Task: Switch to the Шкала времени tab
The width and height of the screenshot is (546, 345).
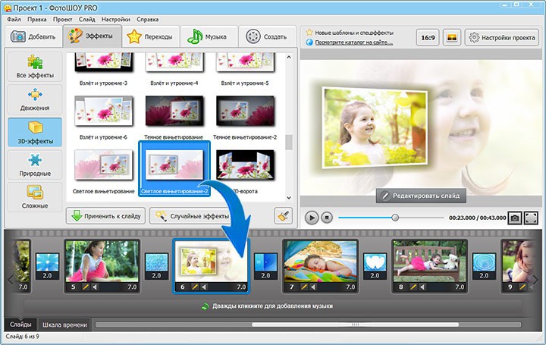Action: (x=64, y=325)
